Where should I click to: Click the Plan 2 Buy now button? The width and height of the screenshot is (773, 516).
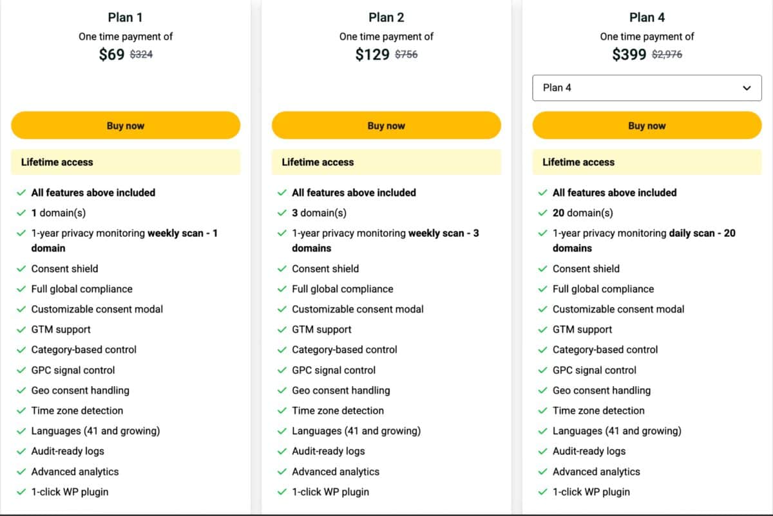386,125
